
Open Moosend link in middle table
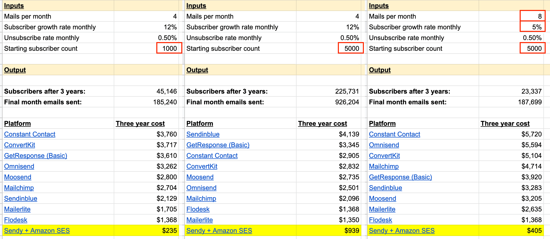point(200,177)
